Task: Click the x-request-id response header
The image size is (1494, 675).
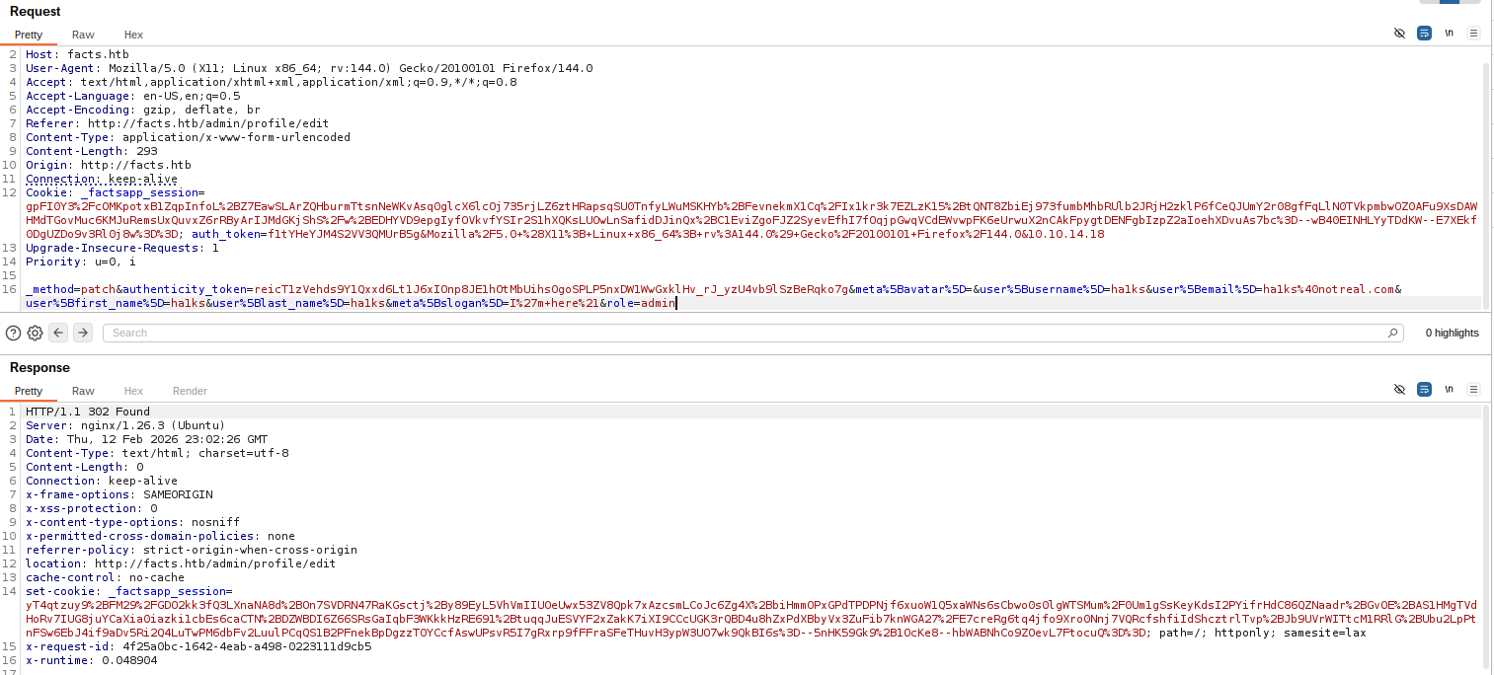Action: [x=198, y=646]
